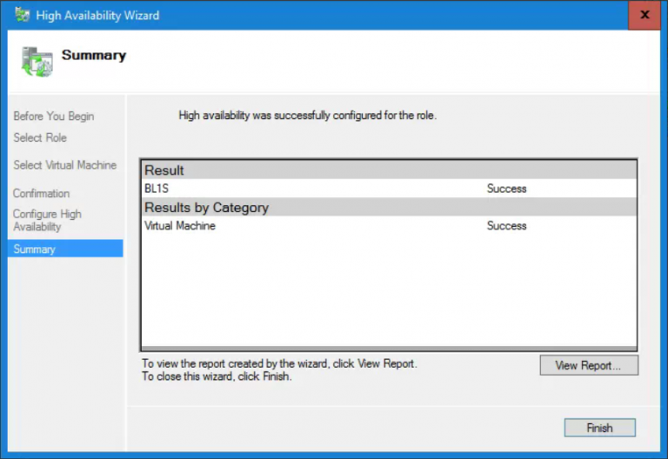Screen dimensions: 668x459
Task: Click the Success status for Virtual Machine
Action: click(506, 226)
